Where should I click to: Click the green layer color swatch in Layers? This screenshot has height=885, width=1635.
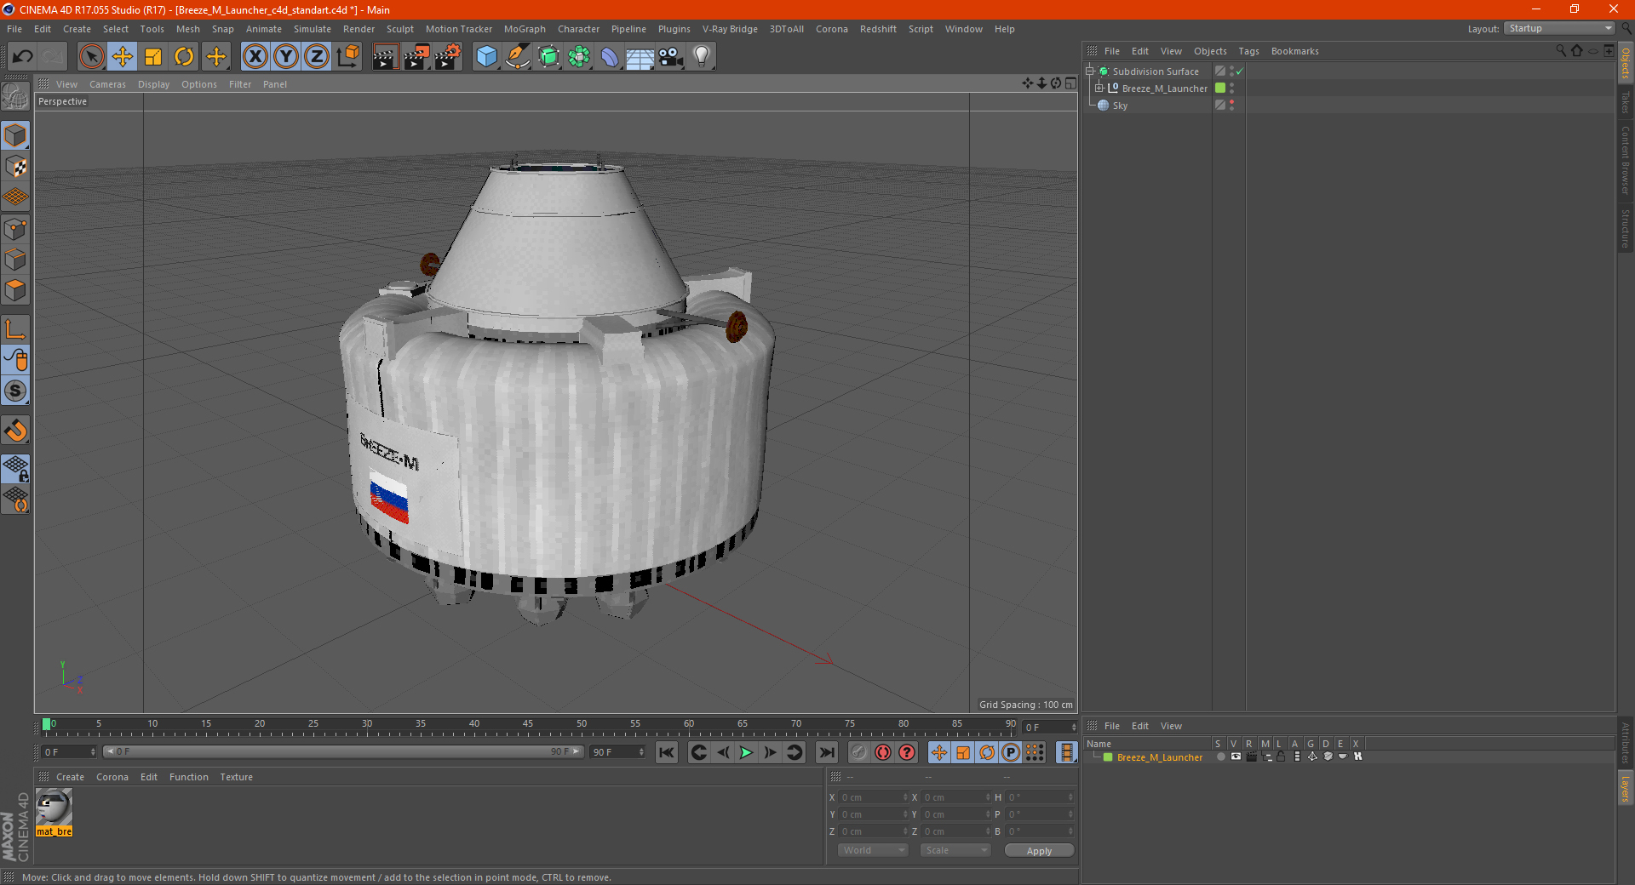(1108, 757)
